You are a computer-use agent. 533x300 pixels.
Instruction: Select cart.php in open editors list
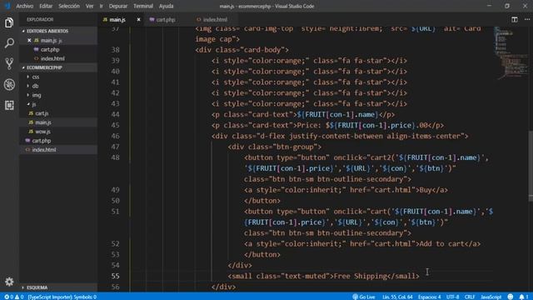50,50
